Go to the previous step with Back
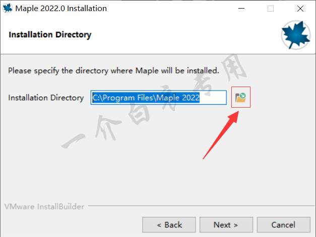 coord(169,225)
